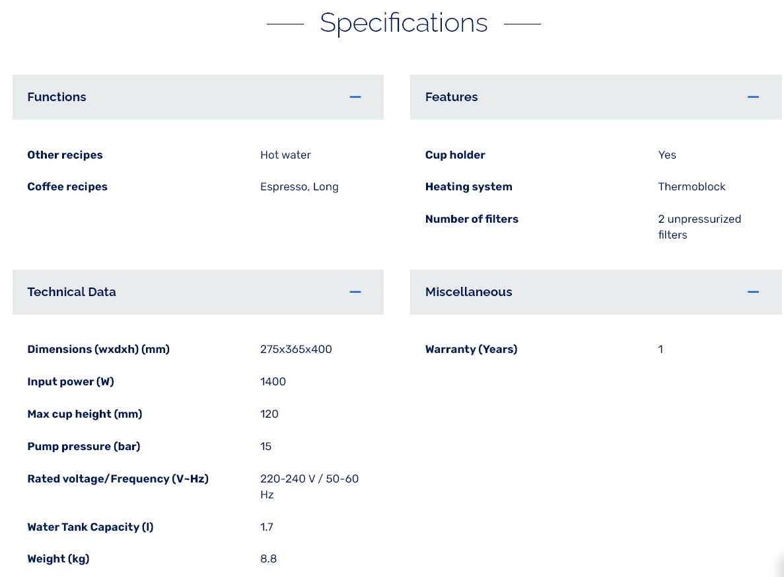Click the Functions accordion header title
The height and width of the screenshot is (577, 784).
pyautogui.click(x=57, y=97)
